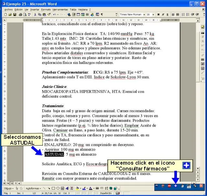This screenshot has height=196, width=207.
Task: Expand the Undo history dropdown arrow
Action: [x=58, y=15]
